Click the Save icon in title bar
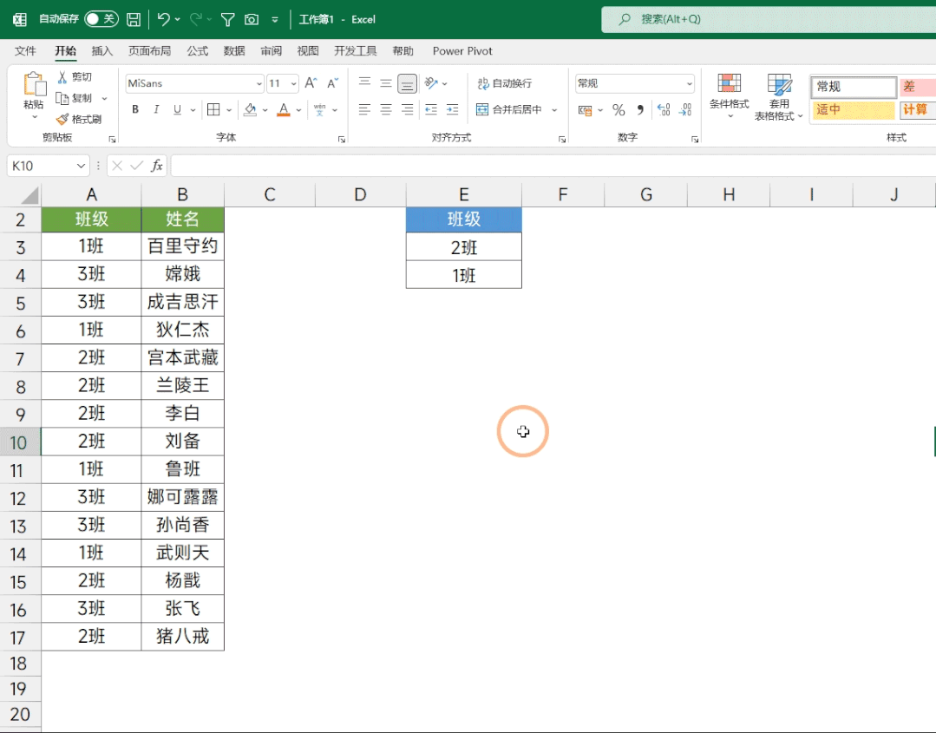 134,19
